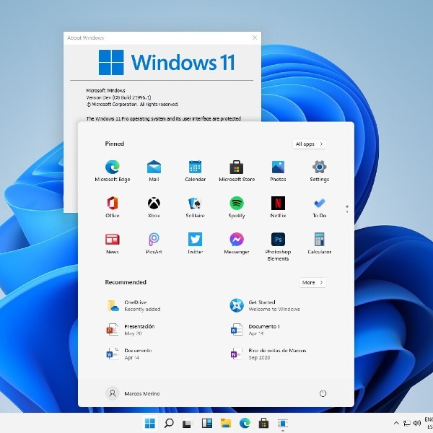Screen dimensions: 433x433
Task: Open Get Started welcome item
Action: (x=265, y=306)
